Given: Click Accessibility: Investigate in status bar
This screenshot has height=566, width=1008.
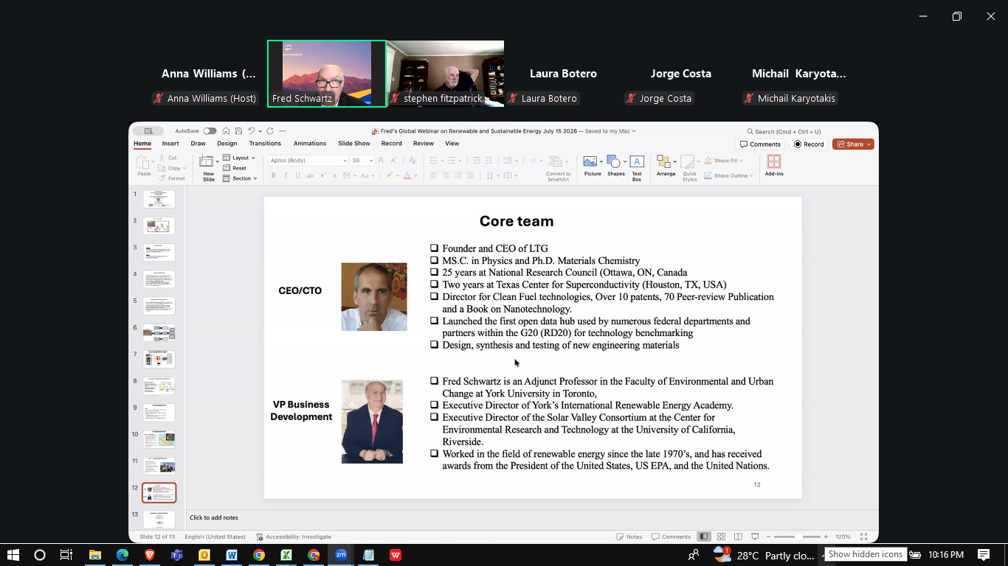Looking at the screenshot, I should coord(294,537).
